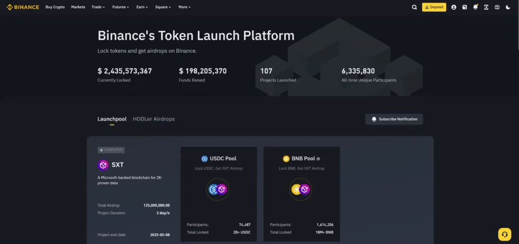The height and width of the screenshot is (244, 519).
Task: Expand the More dropdown menu
Action: pos(184,7)
